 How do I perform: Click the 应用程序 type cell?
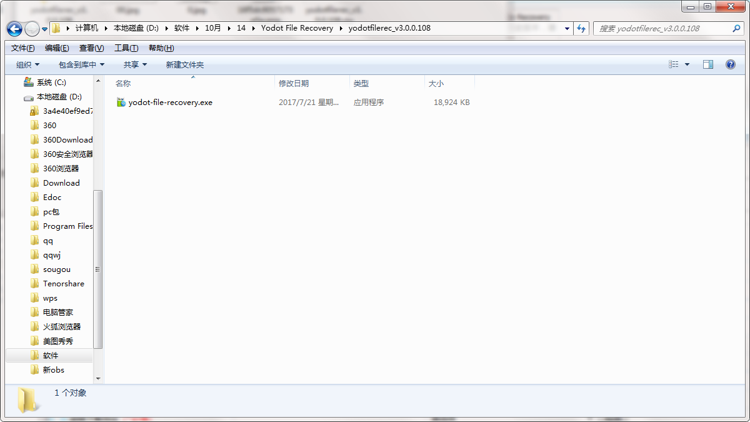(369, 102)
